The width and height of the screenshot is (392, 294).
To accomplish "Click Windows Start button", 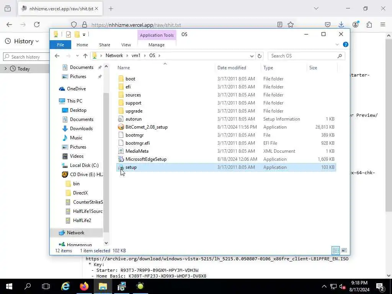I will point(9,286).
